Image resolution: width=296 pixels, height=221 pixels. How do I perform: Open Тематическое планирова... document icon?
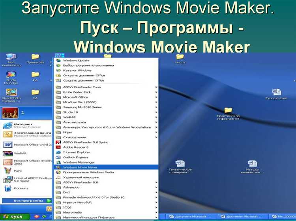pos(180,167)
